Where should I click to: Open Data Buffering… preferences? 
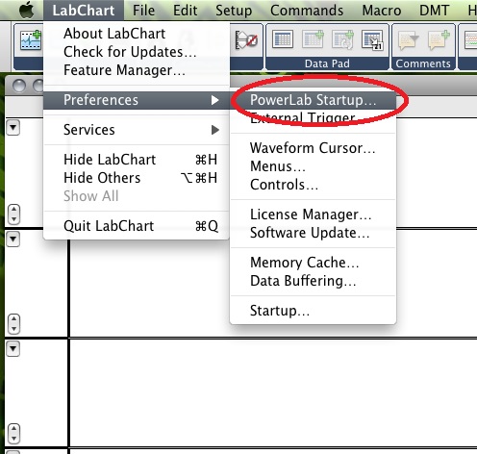[314, 281]
